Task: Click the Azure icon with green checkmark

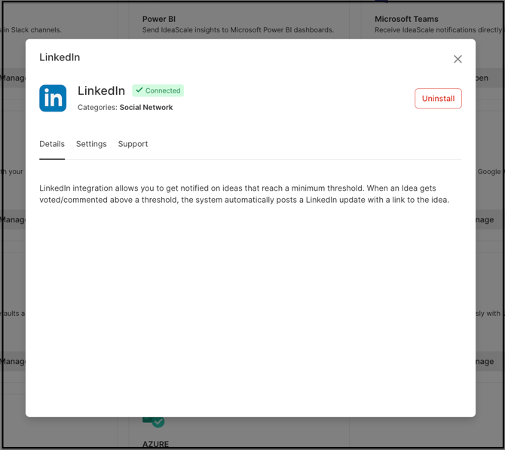Action: tap(154, 421)
